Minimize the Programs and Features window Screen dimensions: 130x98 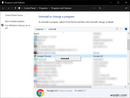(111, 2)
